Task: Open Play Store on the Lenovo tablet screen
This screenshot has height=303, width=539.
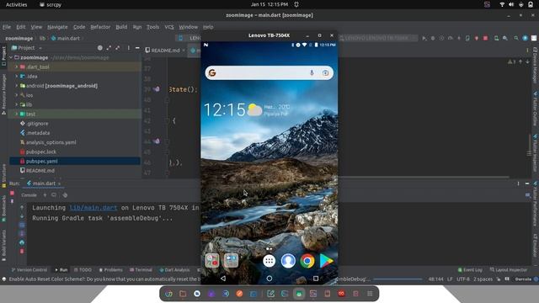Action: pos(326,261)
